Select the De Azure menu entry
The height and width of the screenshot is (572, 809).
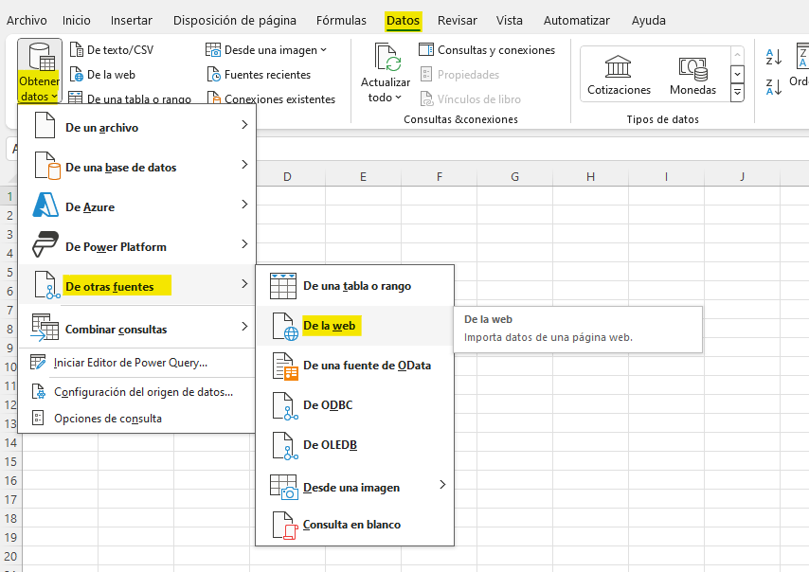coord(136,205)
